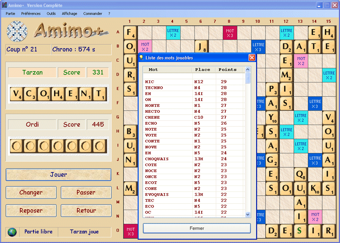Select the H tile in Tarzan's rack

58,94
